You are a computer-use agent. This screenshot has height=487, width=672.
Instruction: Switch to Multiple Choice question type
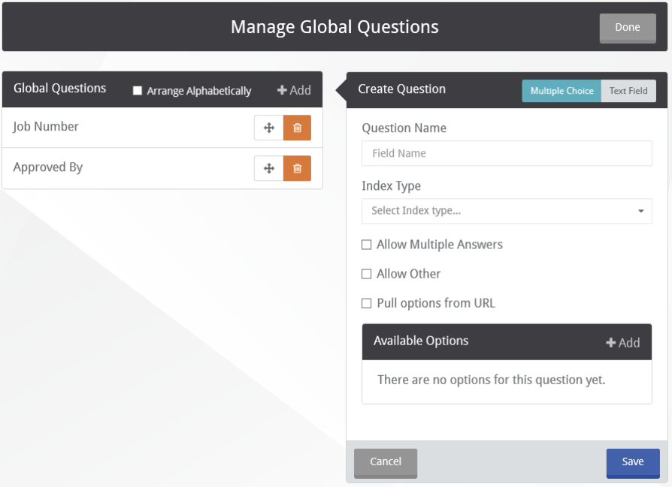tap(562, 91)
